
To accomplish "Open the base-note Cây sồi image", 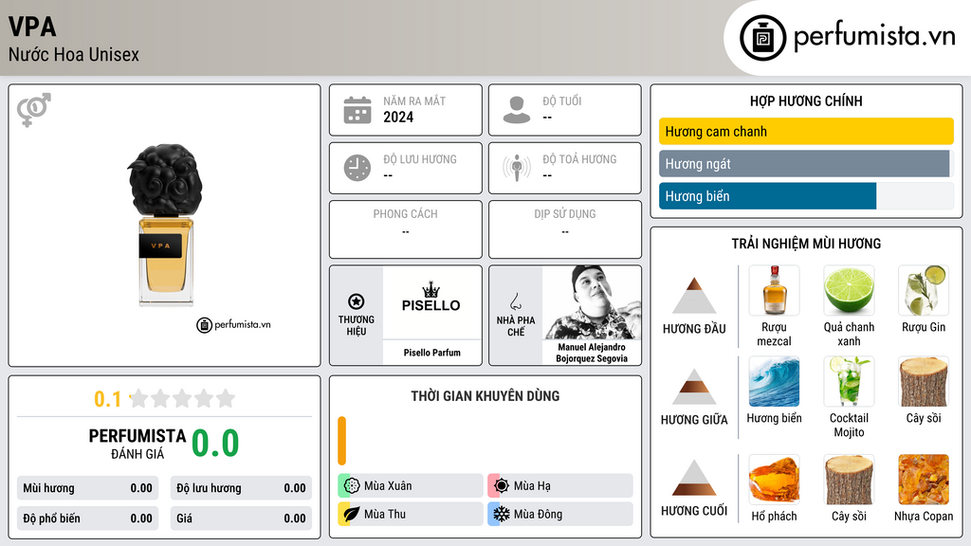I will [849, 480].
